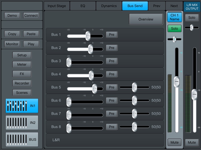This screenshot has height=150, width=201.
Task: Mute the L/R Mix Output
Action: 192,142
